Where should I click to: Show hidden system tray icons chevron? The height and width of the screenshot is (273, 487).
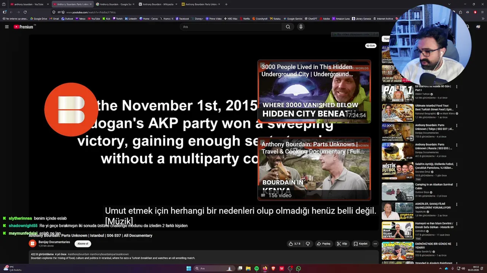(x=440, y=268)
